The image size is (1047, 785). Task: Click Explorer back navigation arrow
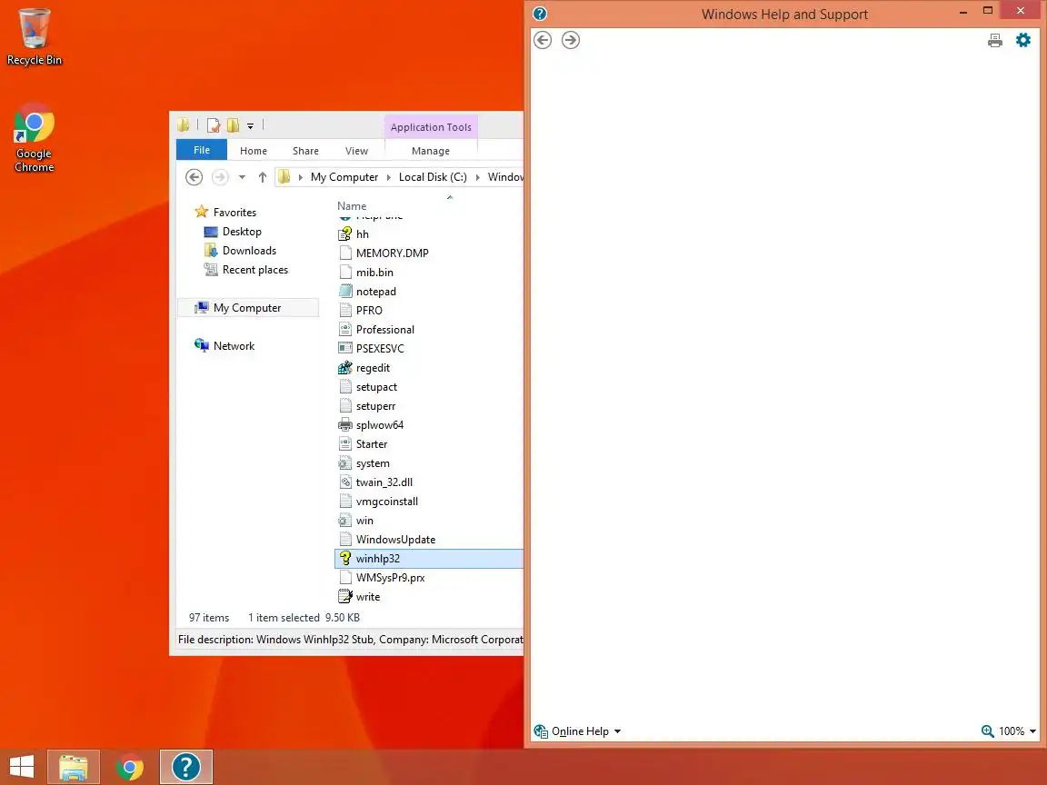point(194,177)
